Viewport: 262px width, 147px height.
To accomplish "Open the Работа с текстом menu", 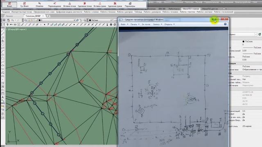I will tap(187, 12).
